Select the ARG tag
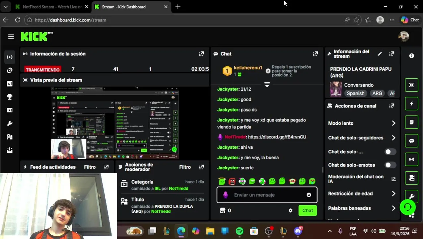Viewport: 423px width, 239px height. click(x=377, y=93)
